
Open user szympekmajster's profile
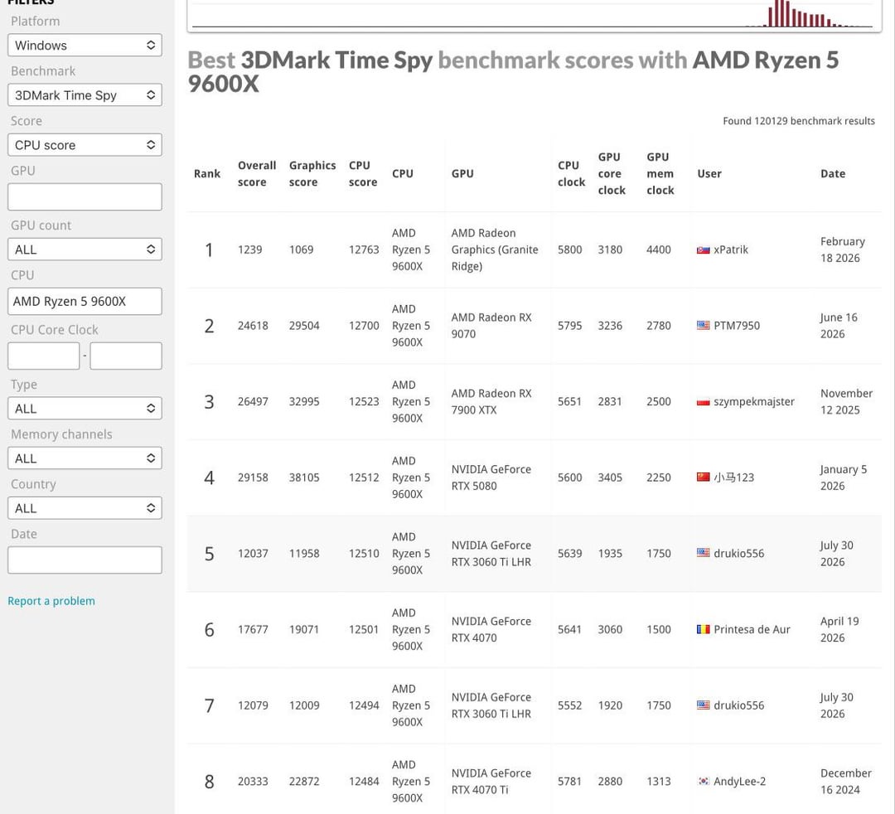[x=754, y=401]
